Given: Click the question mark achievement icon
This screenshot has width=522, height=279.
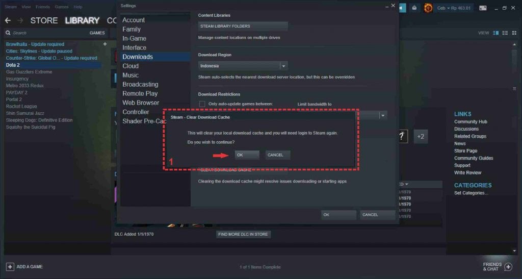Looking at the screenshot, I should [402, 136].
